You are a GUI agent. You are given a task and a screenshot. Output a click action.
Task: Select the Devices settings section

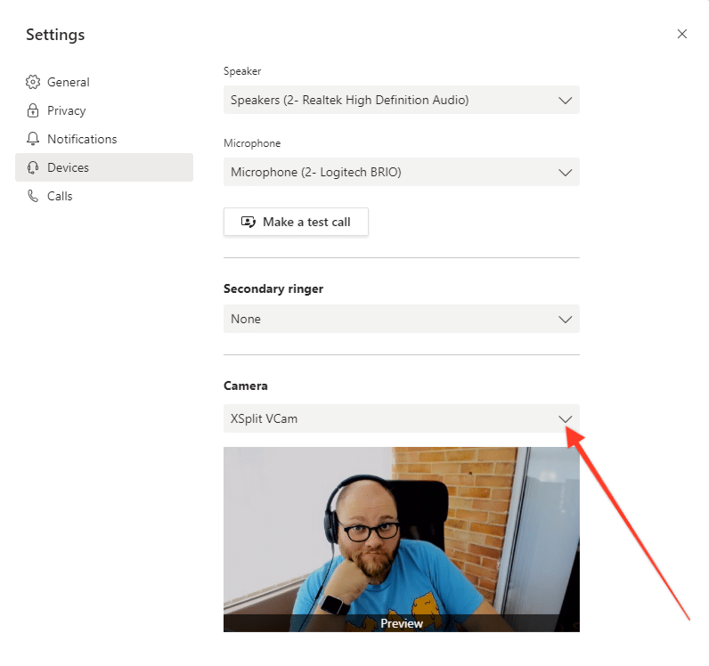[104, 167]
